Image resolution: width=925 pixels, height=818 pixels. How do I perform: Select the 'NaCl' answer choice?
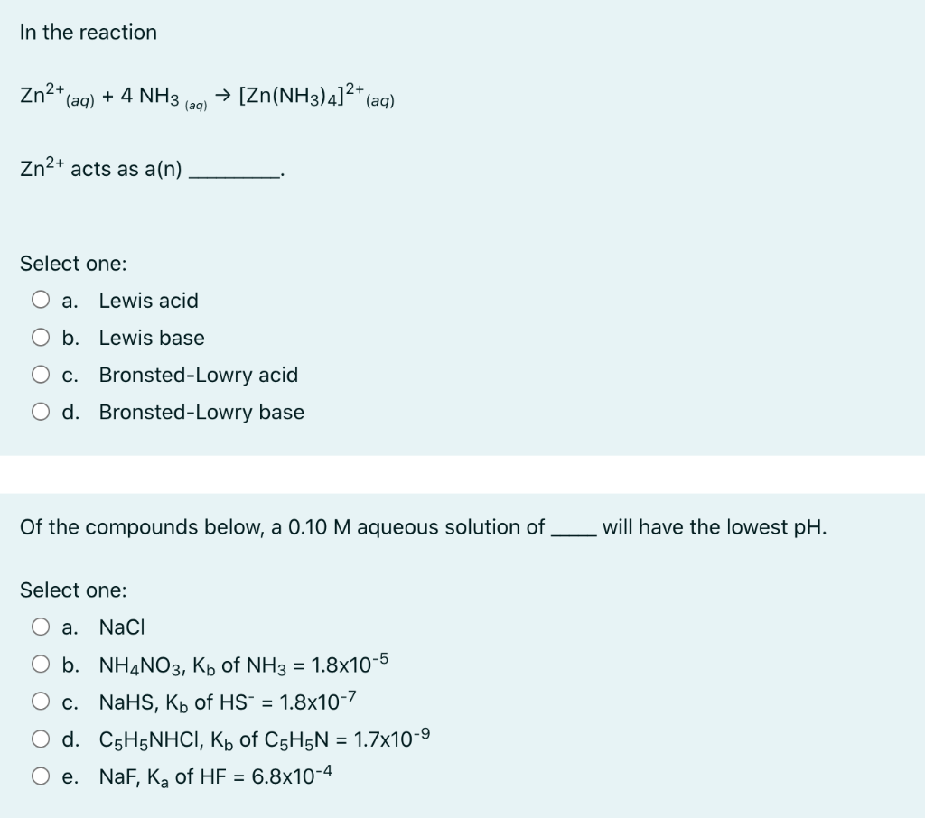(41, 627)
